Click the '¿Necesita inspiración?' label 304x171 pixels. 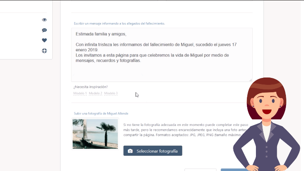(90, 87)
